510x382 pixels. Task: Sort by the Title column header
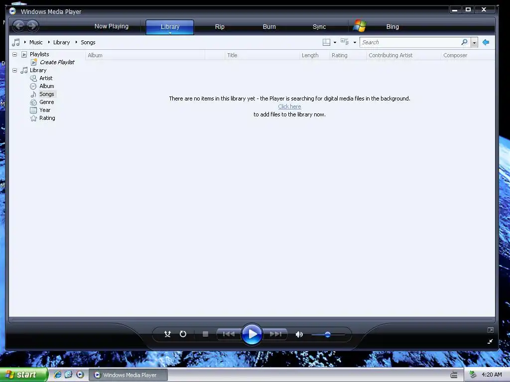(x=262, y=55)
